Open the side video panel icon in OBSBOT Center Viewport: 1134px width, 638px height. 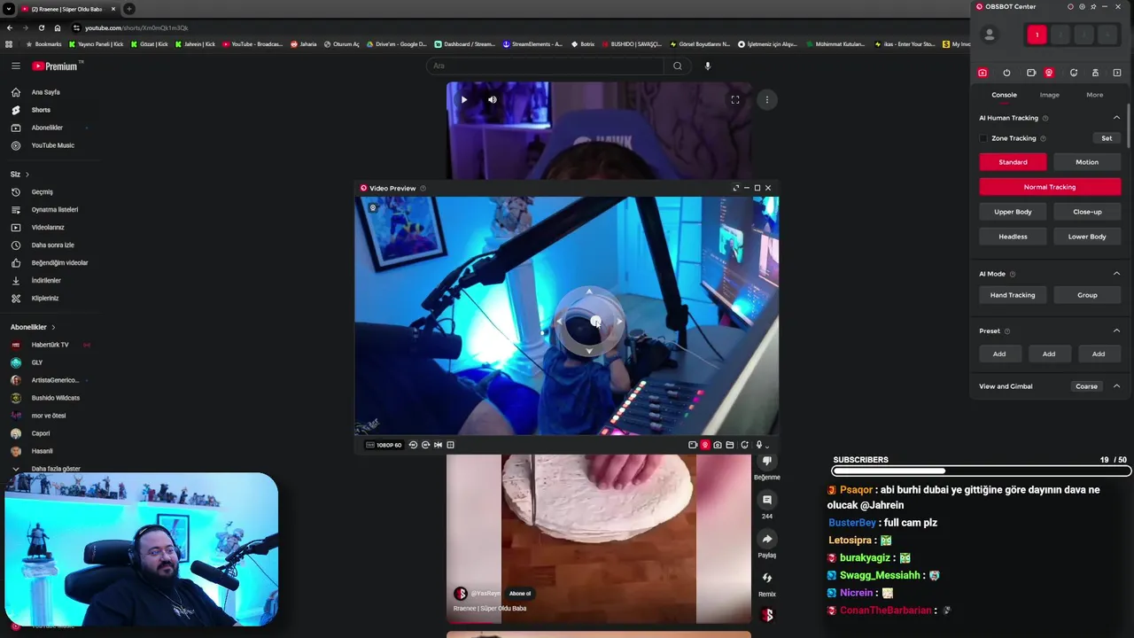click(1117, 73)
